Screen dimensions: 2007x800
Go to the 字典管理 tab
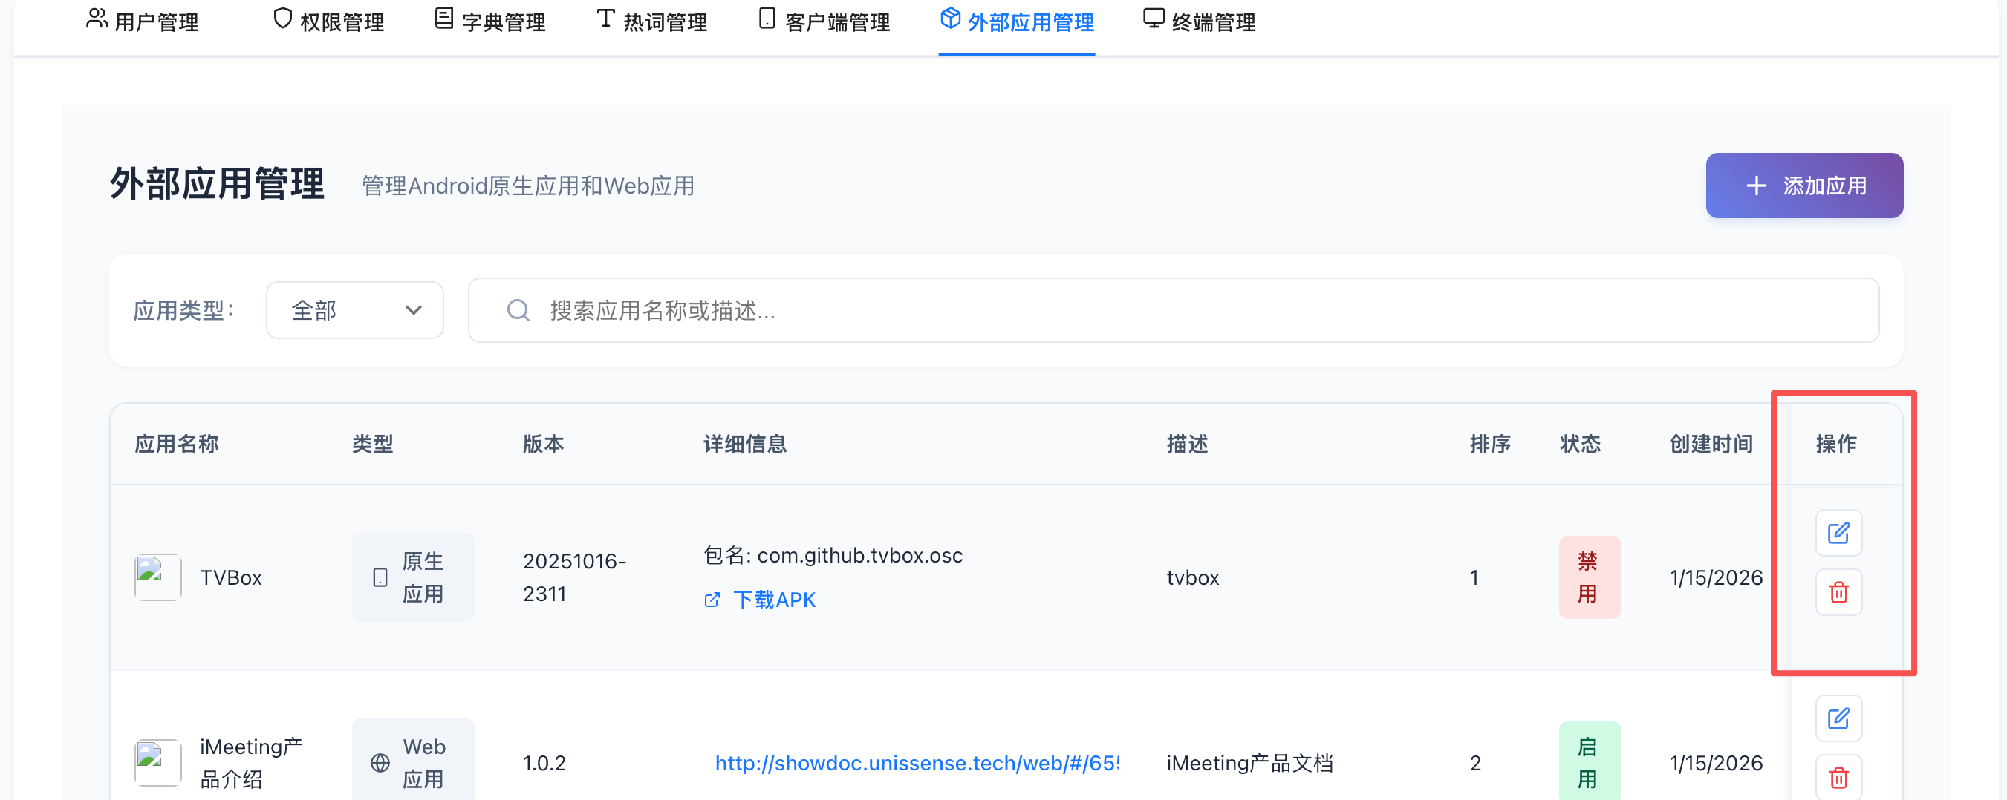(489, 21)
